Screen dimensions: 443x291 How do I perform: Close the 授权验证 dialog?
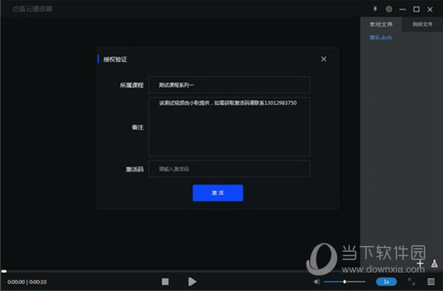coord(324,59)
